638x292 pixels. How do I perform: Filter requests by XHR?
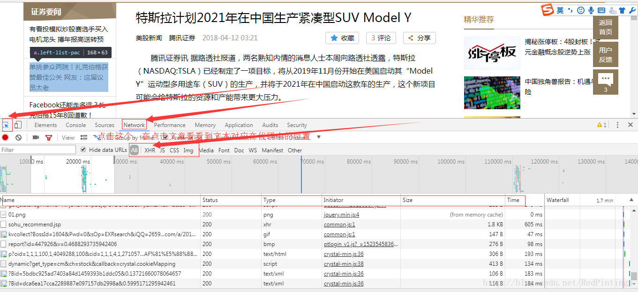point(150,150)
